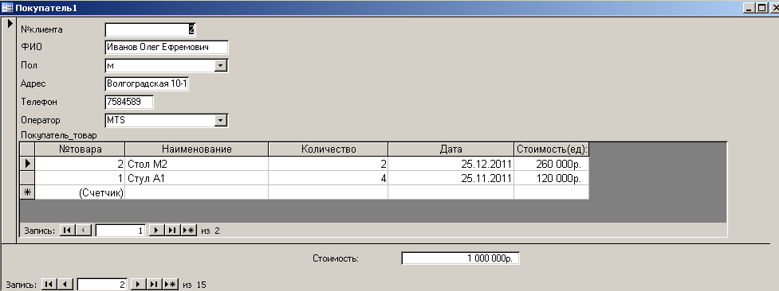The width and height of the screenshot is (779, 291).
Task: Click the price cell 120 000р.
Action: [552, 178]
